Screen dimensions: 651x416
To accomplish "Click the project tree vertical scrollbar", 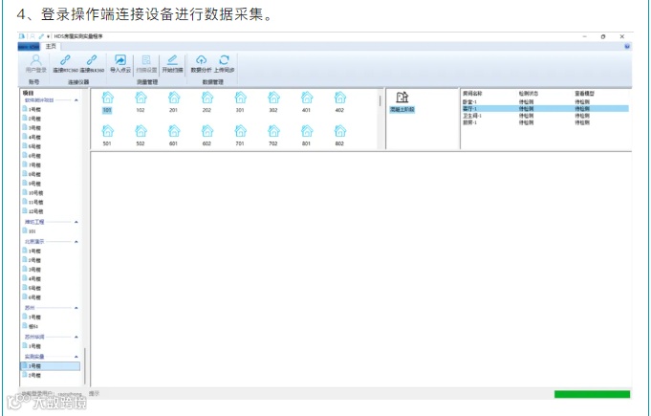I will click(x=85, y=365).
